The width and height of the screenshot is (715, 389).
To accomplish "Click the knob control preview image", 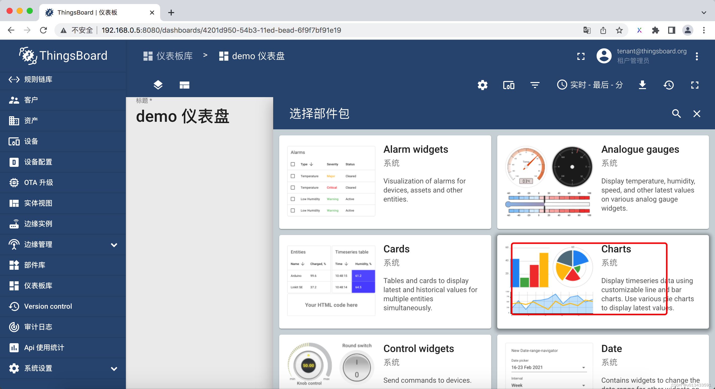I will point(309,364).
